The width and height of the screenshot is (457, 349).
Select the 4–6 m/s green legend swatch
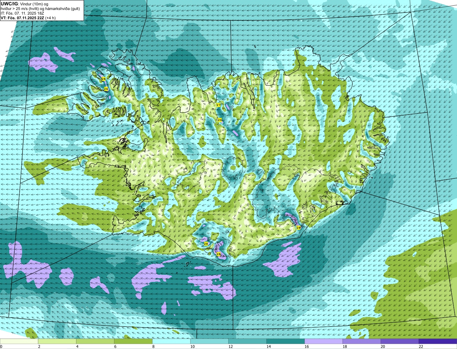tap(95, 342)
